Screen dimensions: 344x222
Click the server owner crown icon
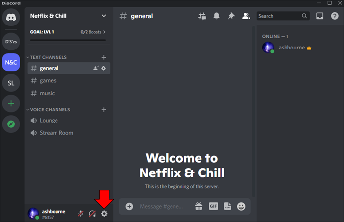point(309,48)
